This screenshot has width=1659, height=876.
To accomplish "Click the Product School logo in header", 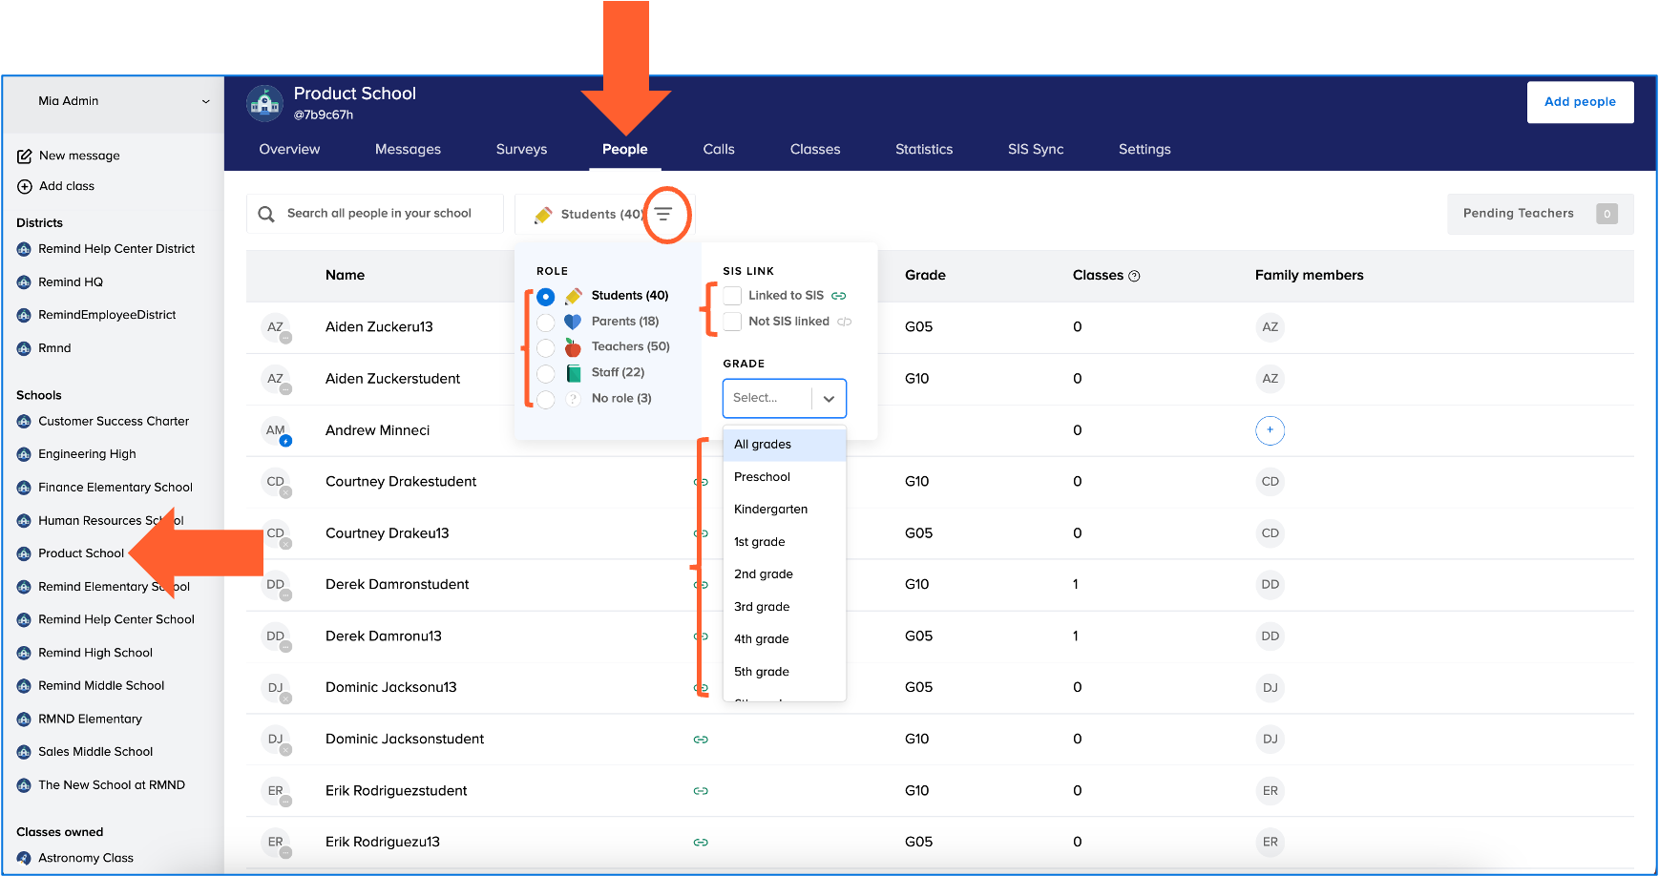I will (x=263, y=103).
